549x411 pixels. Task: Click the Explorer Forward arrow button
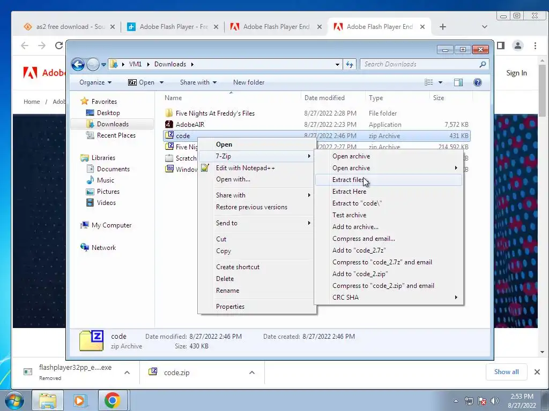[93, 64]
